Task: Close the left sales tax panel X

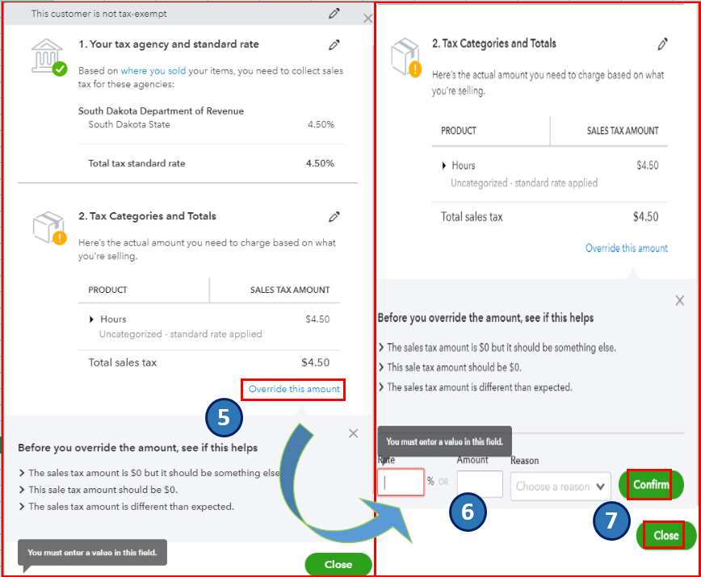Action: click(368, 19)
